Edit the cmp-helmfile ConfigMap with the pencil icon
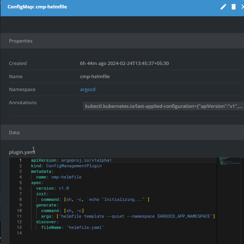The height and width of the screenshot is (244, 244). (223, 7)
